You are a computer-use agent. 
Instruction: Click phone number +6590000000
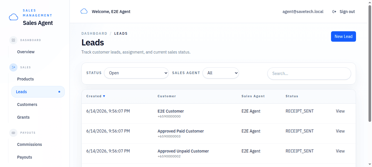[169, 116]
